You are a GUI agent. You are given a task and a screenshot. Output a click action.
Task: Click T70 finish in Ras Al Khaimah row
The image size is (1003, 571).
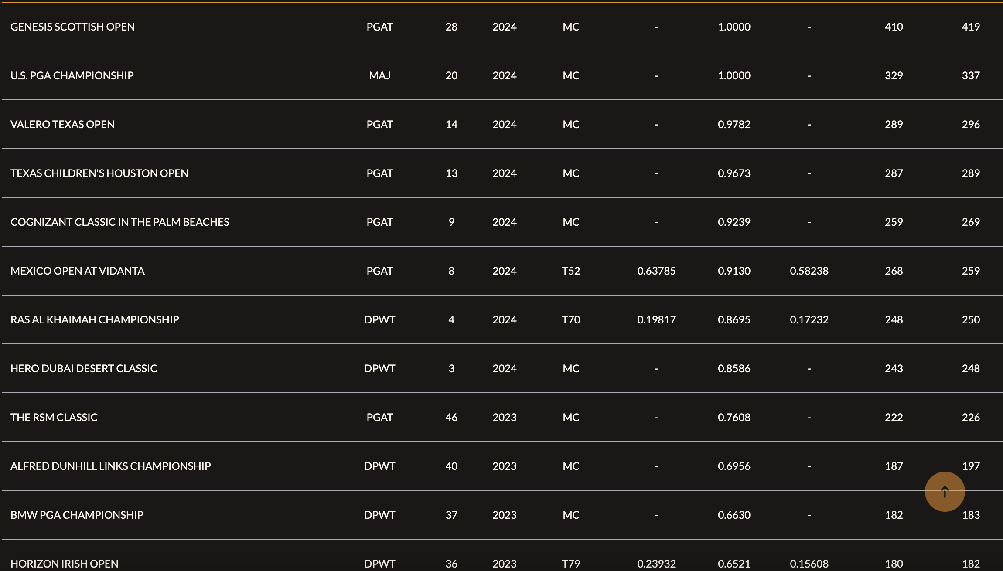tap(571, 319)
